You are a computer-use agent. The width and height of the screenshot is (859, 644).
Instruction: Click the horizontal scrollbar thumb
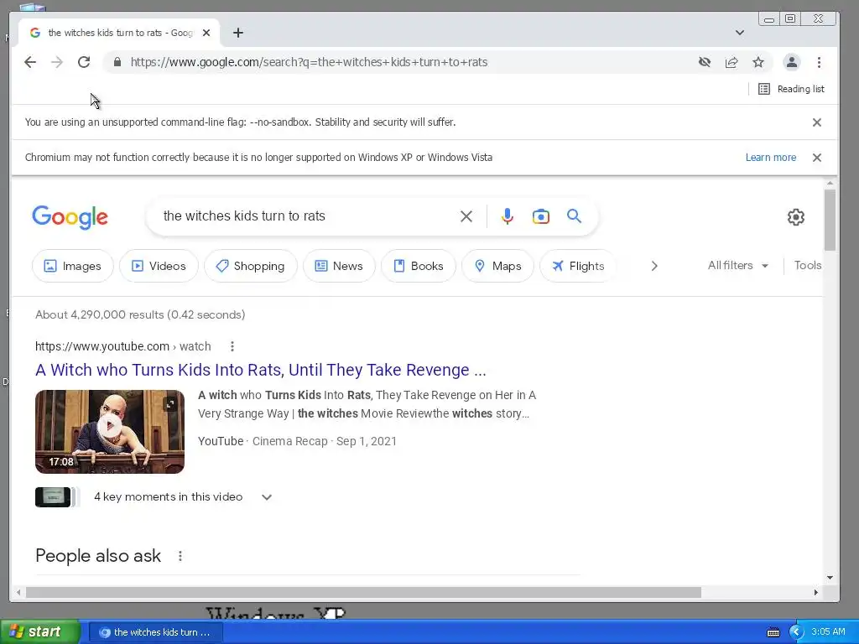coord(363,593)
